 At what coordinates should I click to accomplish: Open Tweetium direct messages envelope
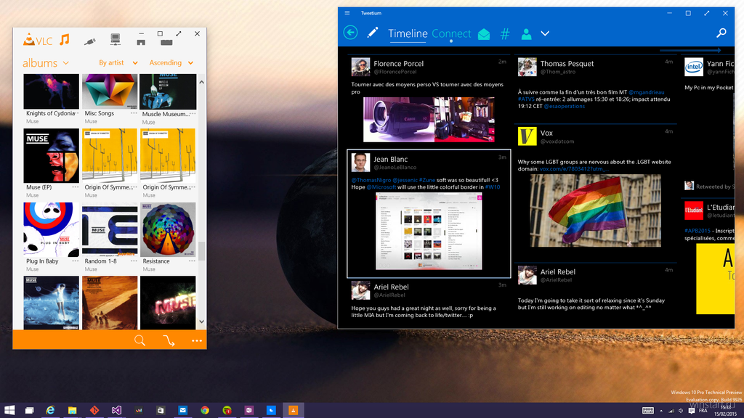483,34
